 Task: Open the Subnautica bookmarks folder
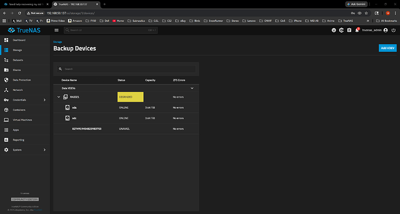[x=136, y=21]
